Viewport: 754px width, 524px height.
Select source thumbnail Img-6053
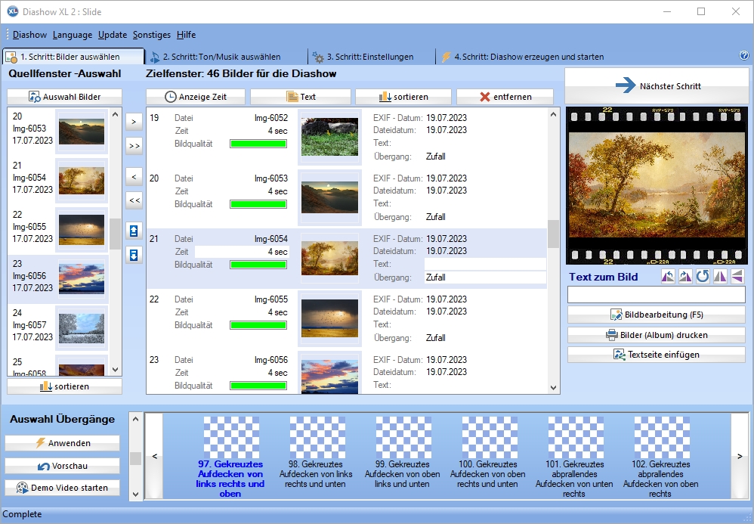coord(82,132)
